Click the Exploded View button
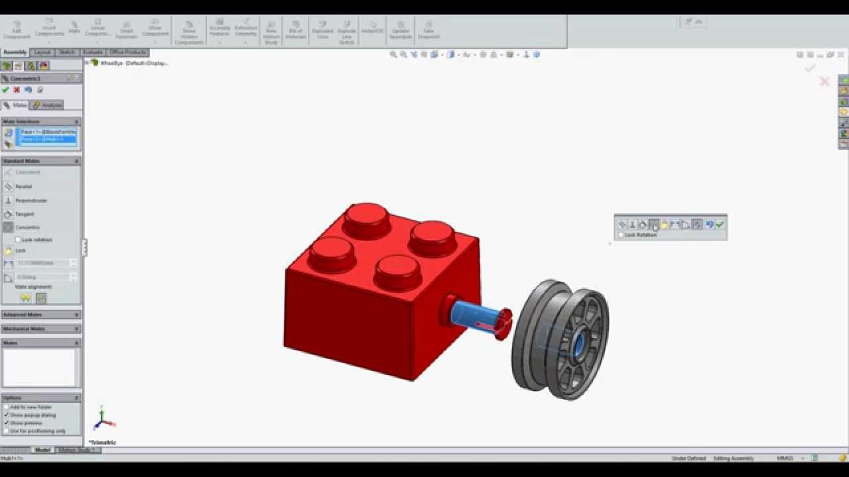849x477 pixels. [322, 30]
